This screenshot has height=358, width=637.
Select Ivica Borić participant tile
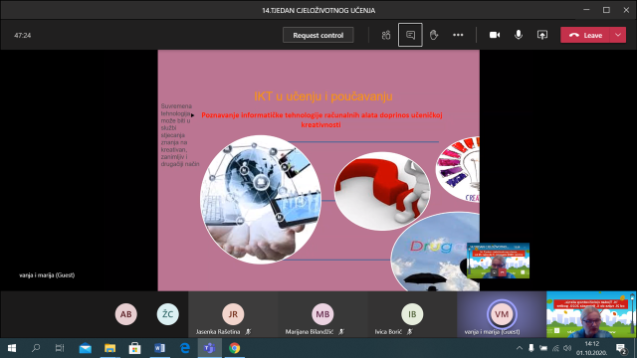click(412, 314)
